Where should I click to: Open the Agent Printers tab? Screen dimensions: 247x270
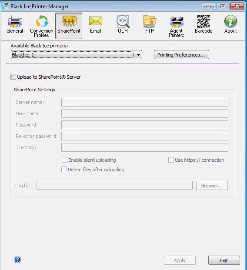click(x=177, y=26)
